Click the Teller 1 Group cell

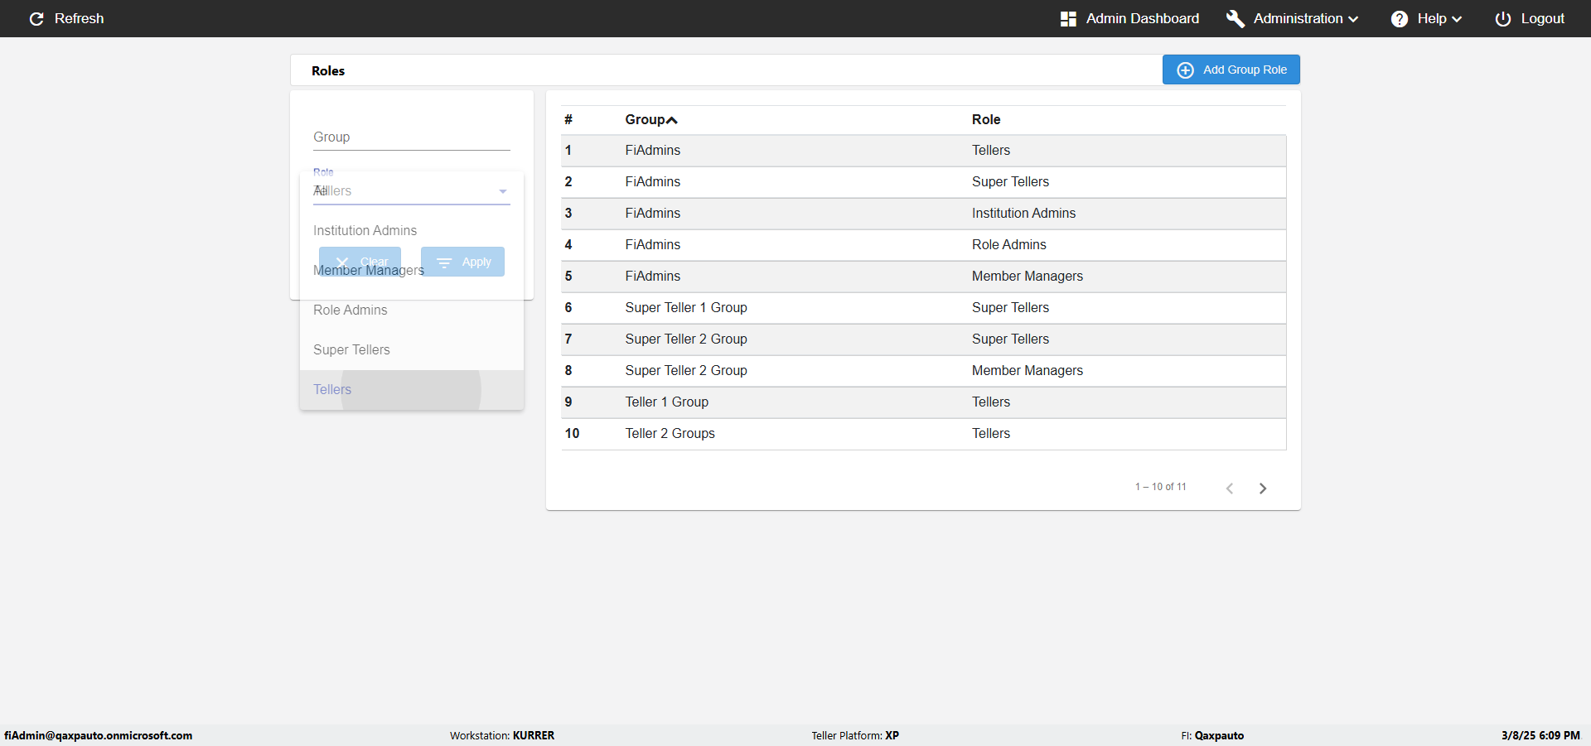667,402
